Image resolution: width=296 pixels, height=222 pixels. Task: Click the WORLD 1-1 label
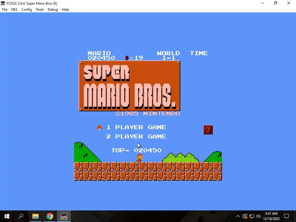click(169, 55)
